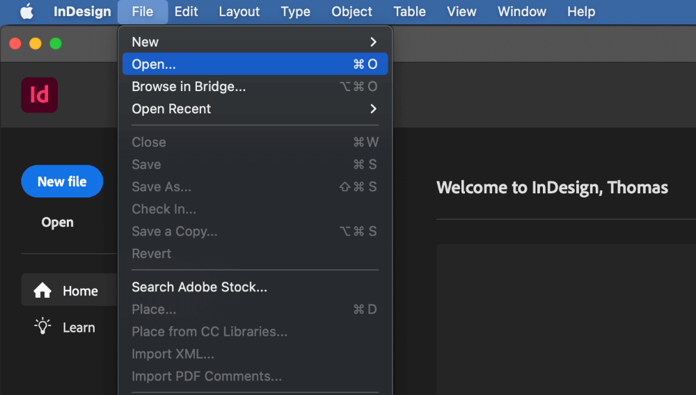Screen dimensions: 696x395
Task: Click the green fullscreen window button
Action: click(x=56, y=43)
